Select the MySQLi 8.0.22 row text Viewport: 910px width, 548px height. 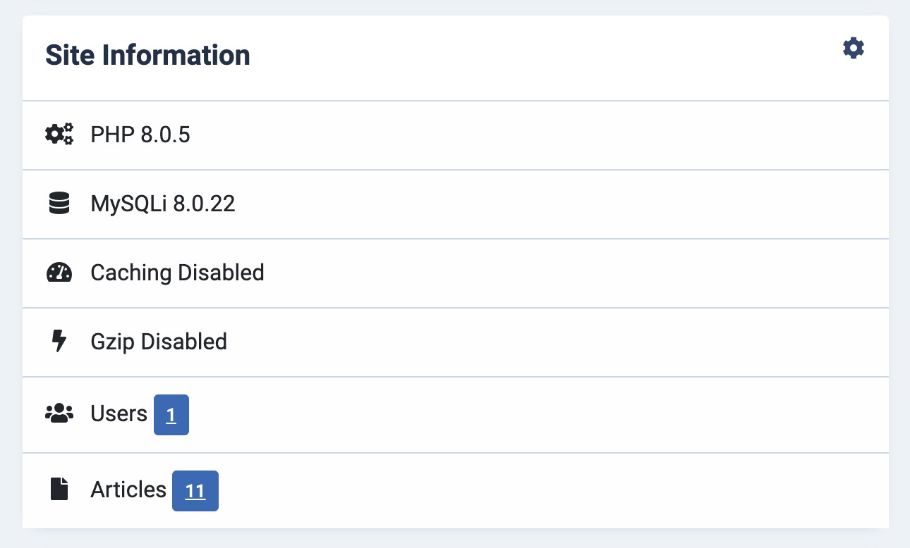[163, 204]
